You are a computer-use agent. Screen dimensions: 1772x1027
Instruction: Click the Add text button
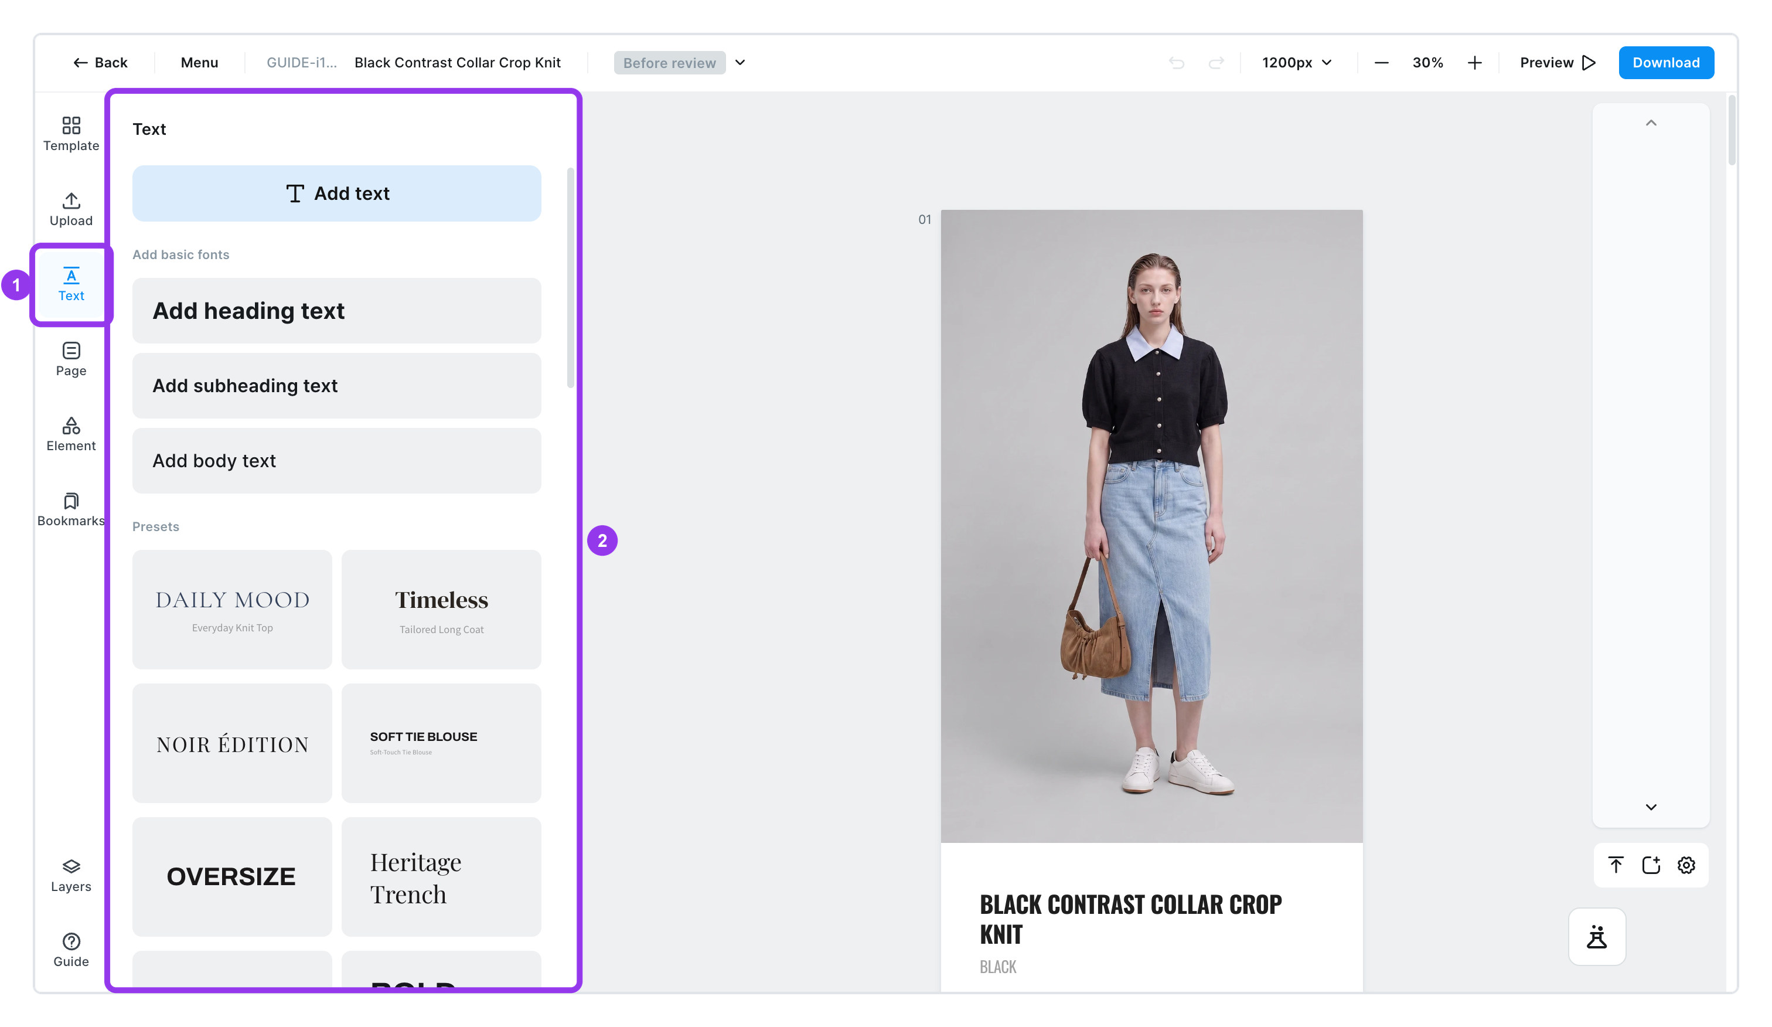click(337, 193)
